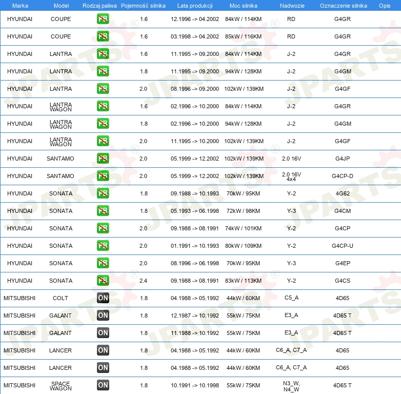This screenshot has width=401, height=394.
Task: Select engine code G4CS cell
Action: (343, 281)
